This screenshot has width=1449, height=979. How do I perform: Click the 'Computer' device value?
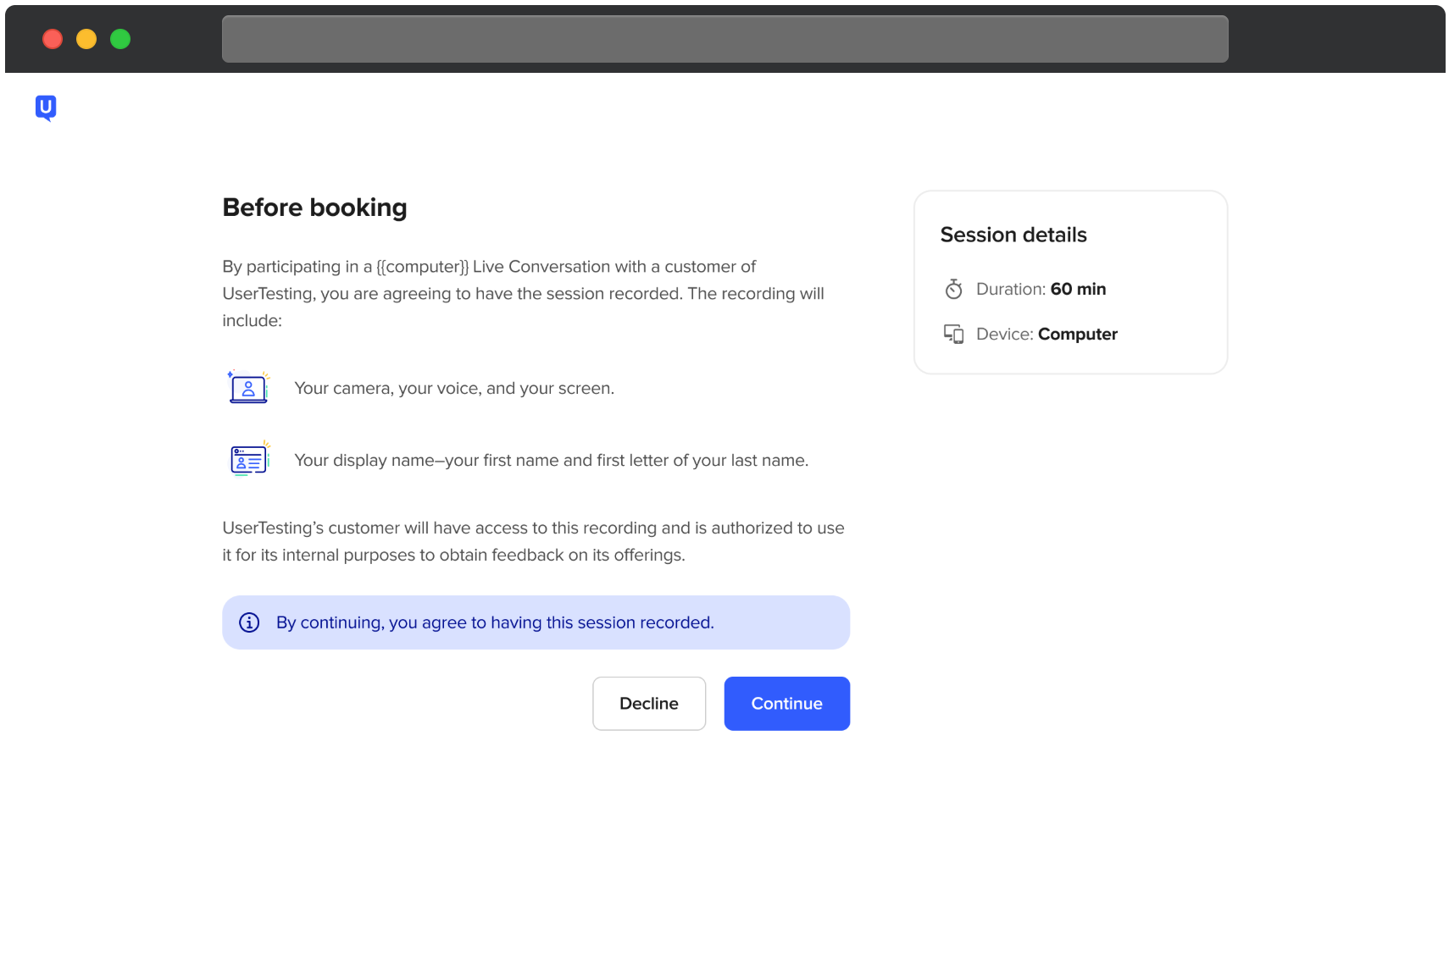1077,334
